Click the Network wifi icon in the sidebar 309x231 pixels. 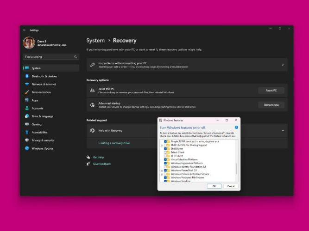tap(27, 84)
